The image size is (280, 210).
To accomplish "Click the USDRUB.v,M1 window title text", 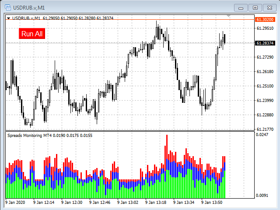I will click(x=29, y=8).
